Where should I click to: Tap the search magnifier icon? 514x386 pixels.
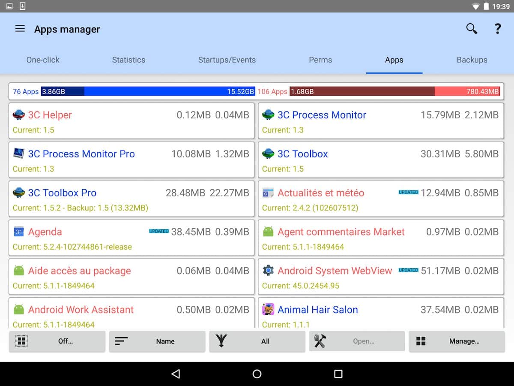(x=472, y=29)
